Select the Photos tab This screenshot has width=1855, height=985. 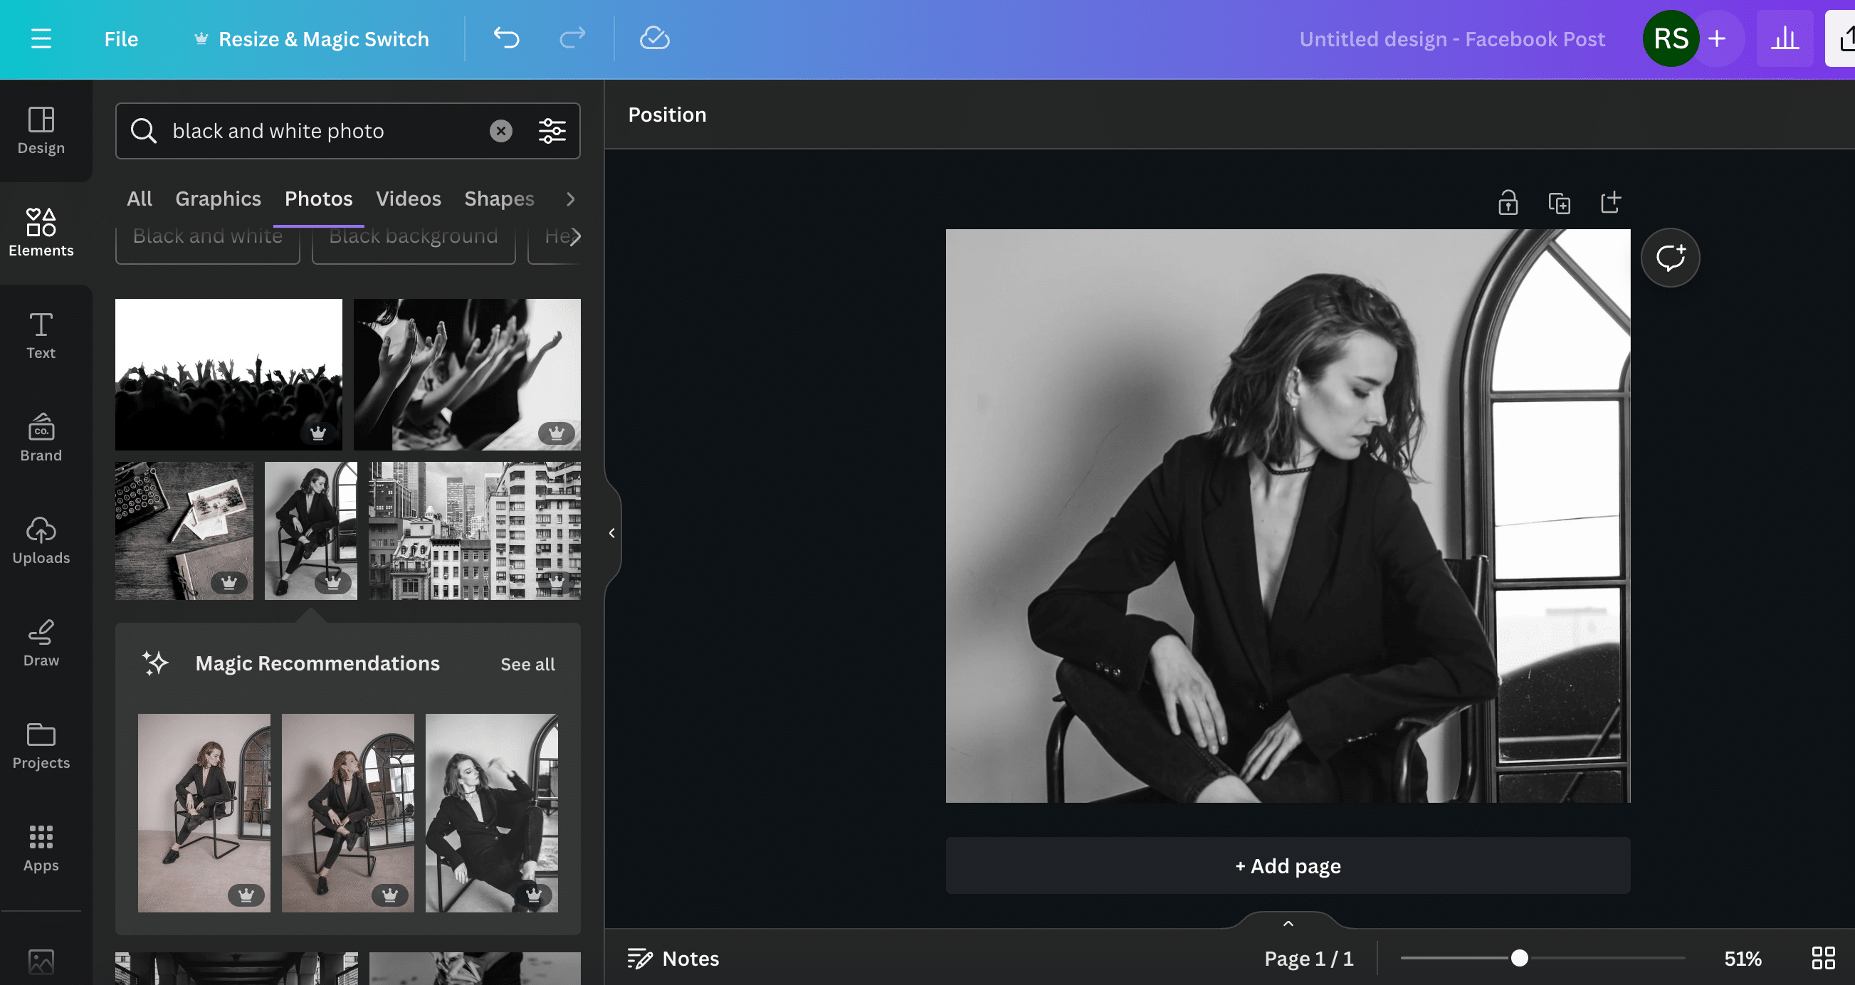tap(318, 199)
